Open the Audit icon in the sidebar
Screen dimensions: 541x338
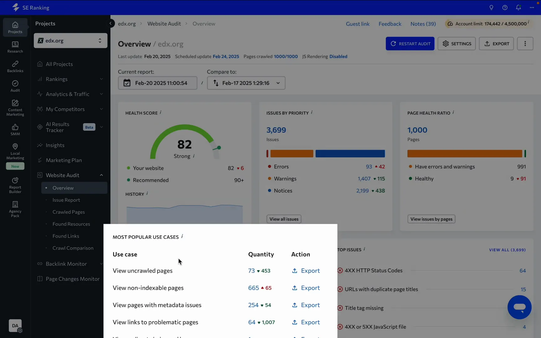tap(15, 86)
